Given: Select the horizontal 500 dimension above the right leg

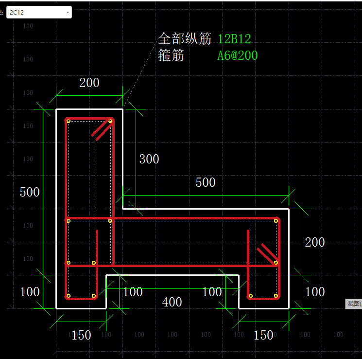Looking at the screenshot, I should coord(206,182).
